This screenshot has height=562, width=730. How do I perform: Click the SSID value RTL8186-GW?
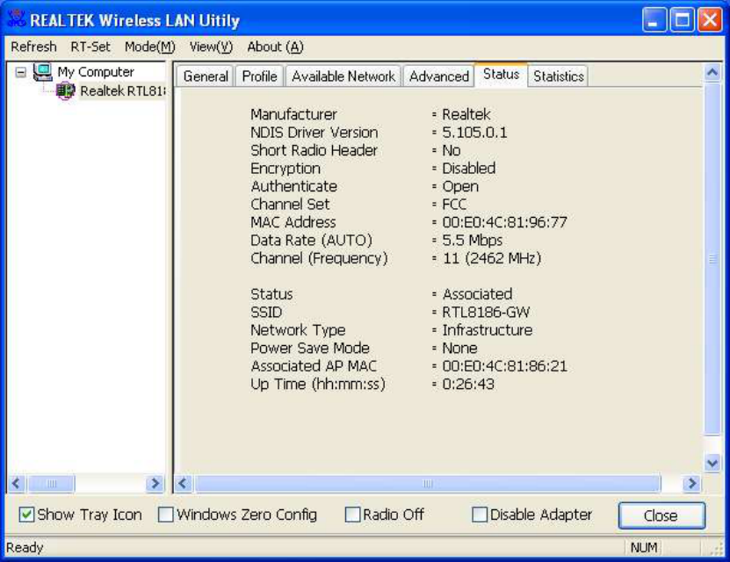pos(486,312)
